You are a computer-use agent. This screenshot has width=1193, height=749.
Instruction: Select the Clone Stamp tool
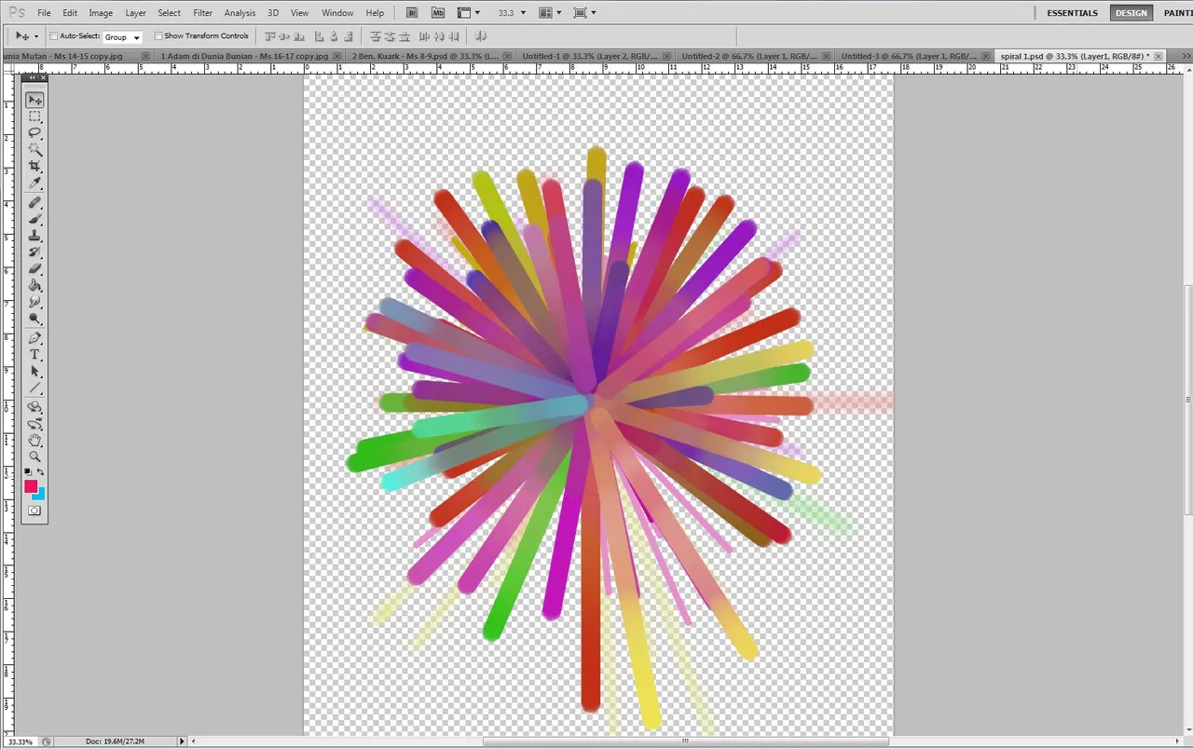34,236
